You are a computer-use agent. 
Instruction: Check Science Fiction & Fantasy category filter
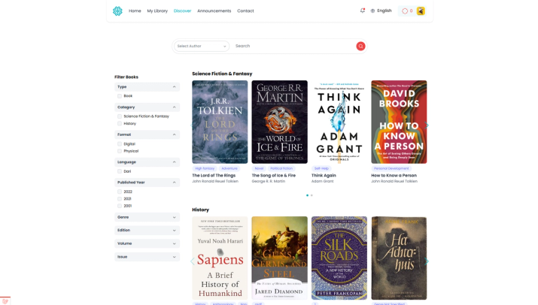coord(120,116)
